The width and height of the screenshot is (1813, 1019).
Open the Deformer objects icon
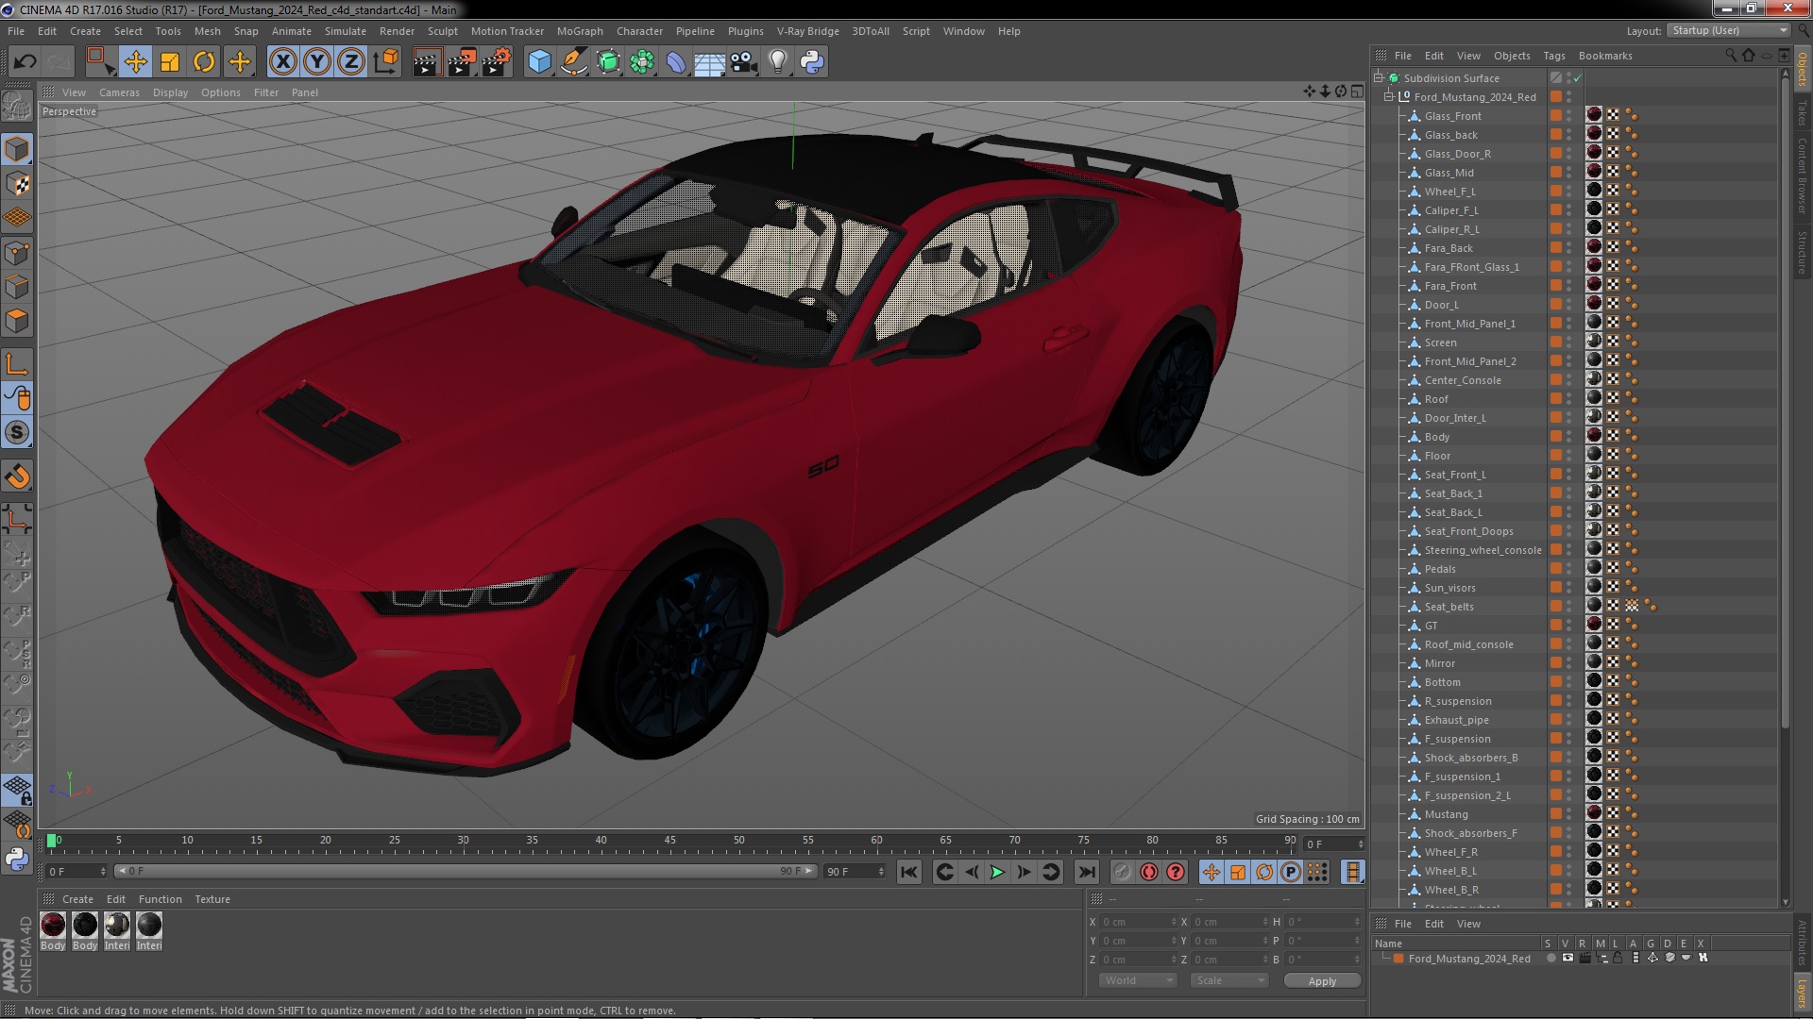[676, 62]
